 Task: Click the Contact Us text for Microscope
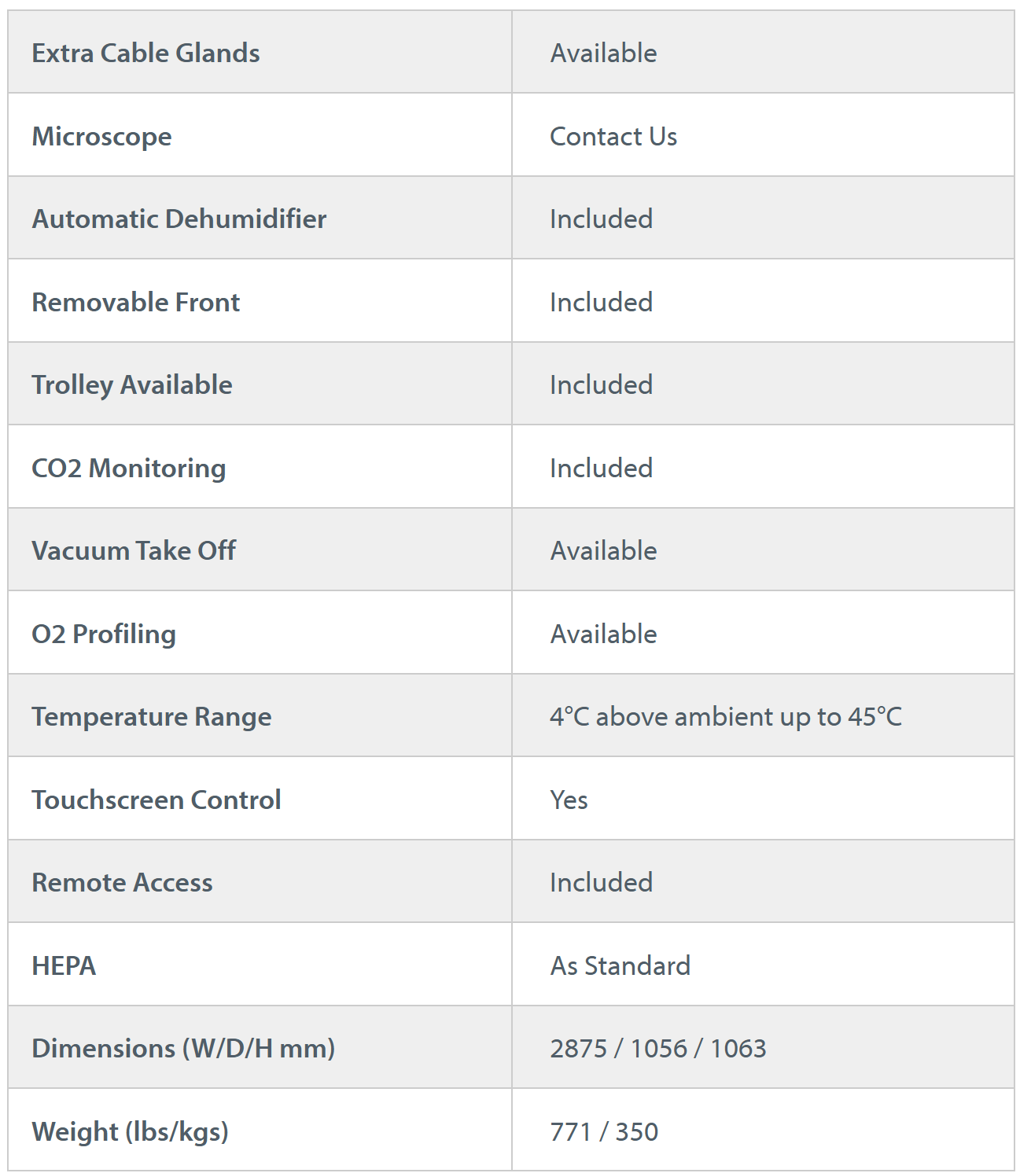pyautogui.click(x=613, y=136)
